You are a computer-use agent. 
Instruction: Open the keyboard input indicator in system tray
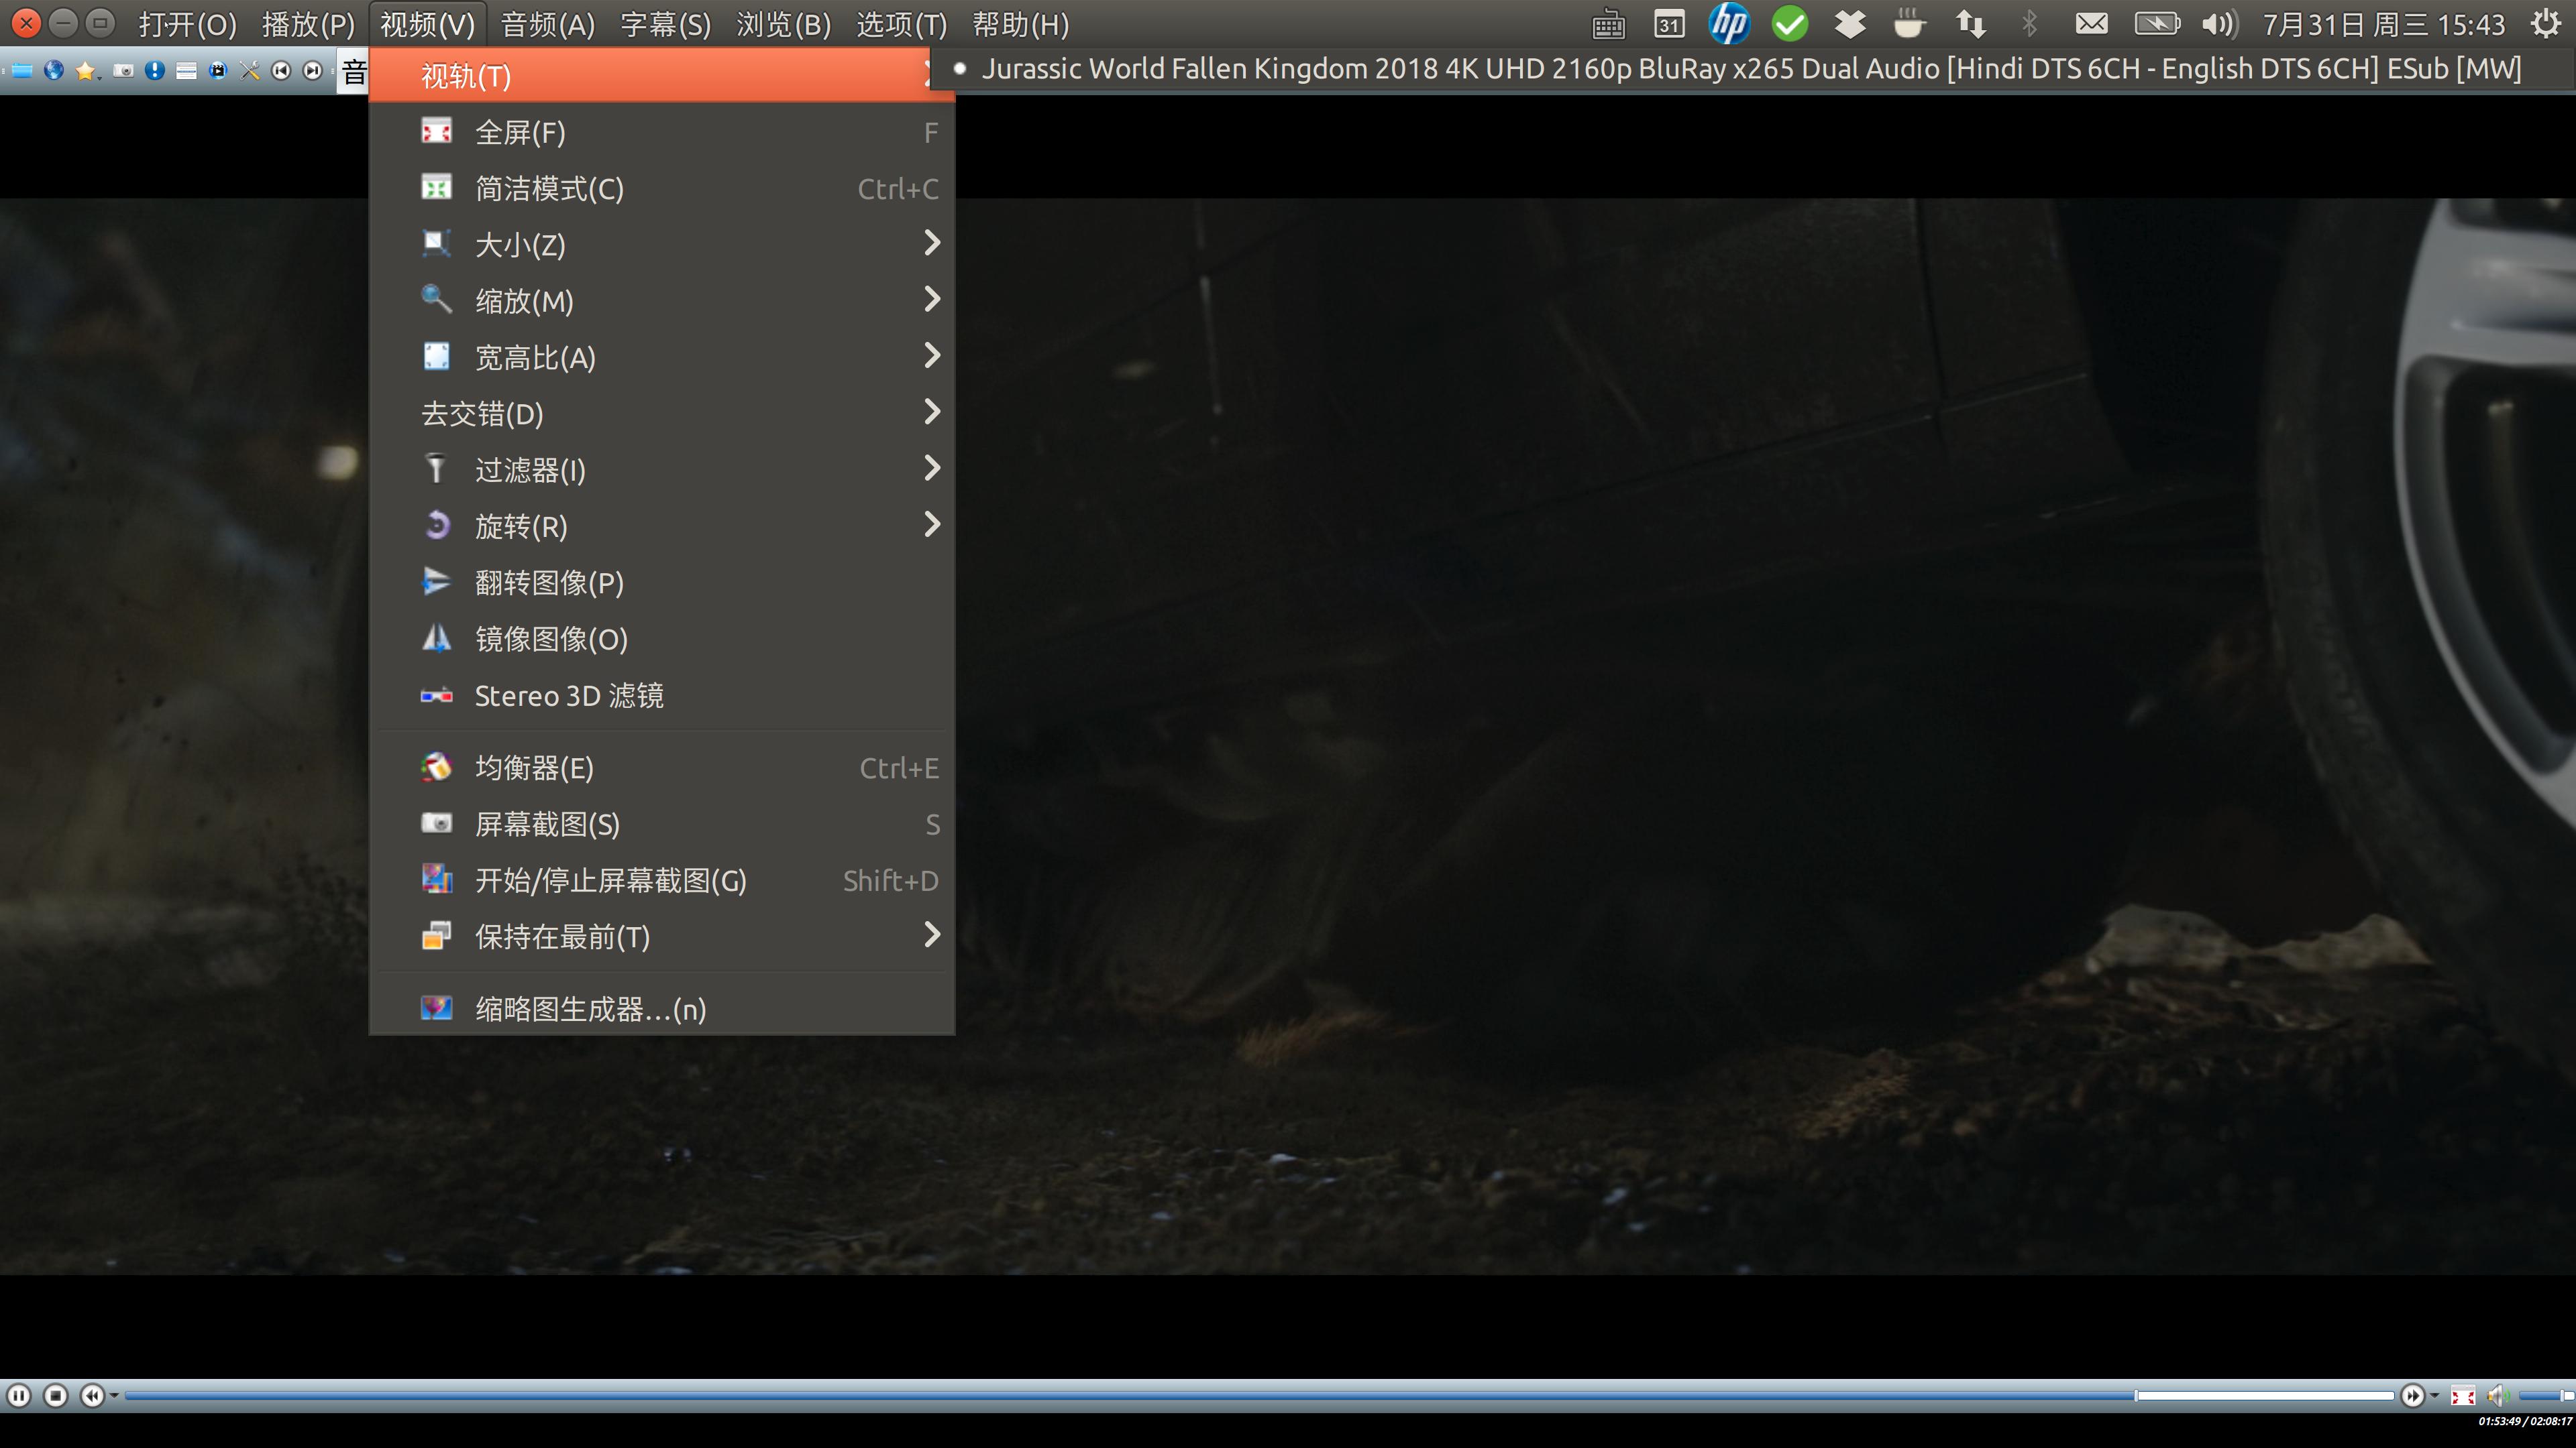[x=1609, y=24]
